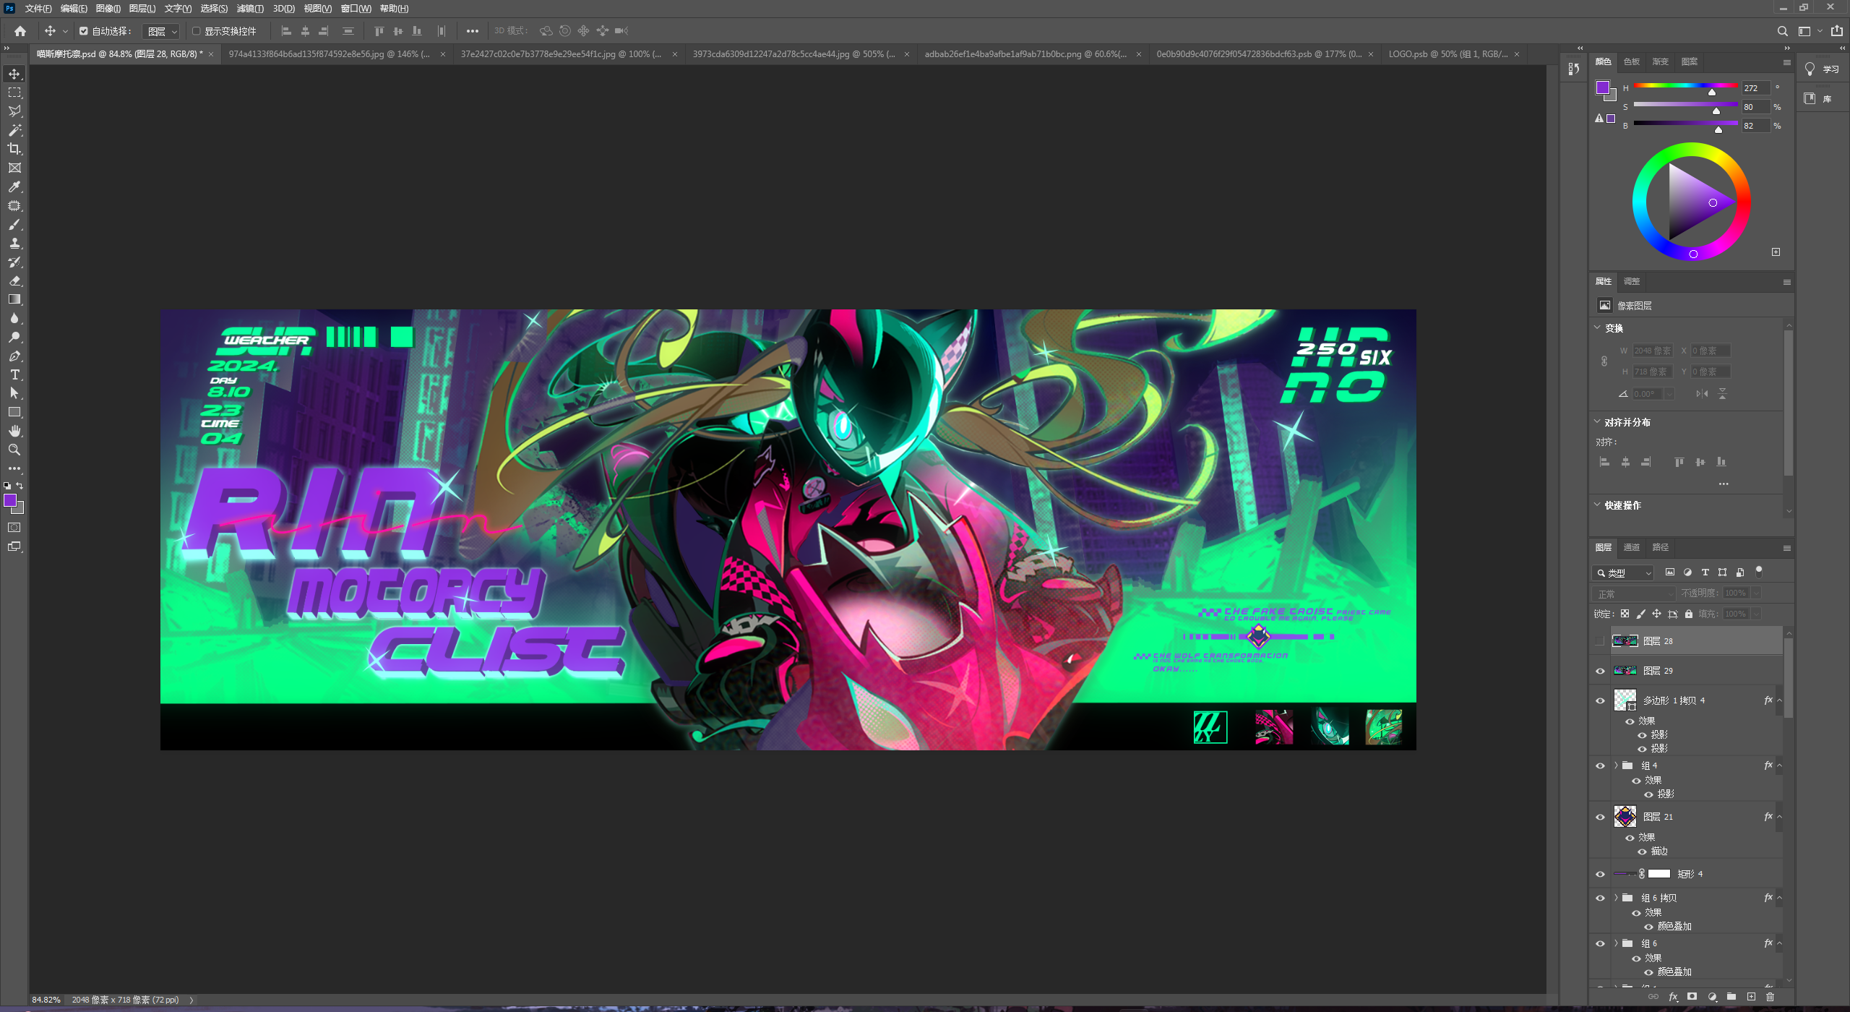Viewport: 1850px width, 1012px height.
Task: Select the Polygonal Lasso tool
Action: coord(14,111)
